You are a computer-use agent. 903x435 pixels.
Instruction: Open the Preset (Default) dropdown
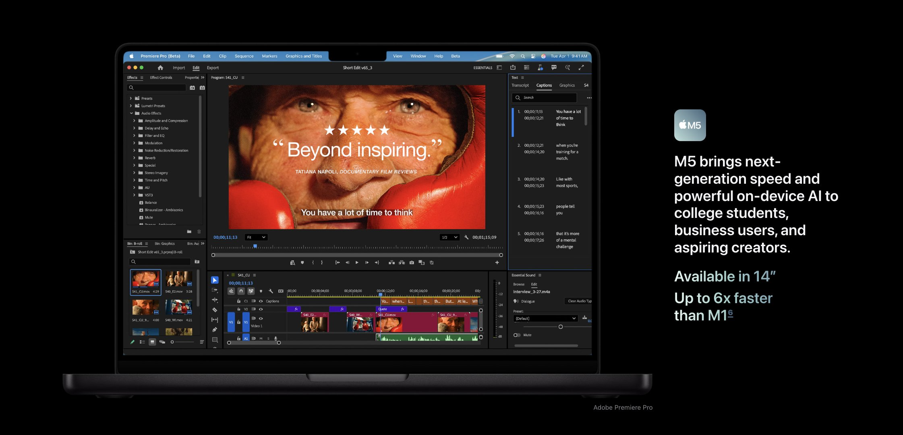pyautogui.click(x=545, y=318)
